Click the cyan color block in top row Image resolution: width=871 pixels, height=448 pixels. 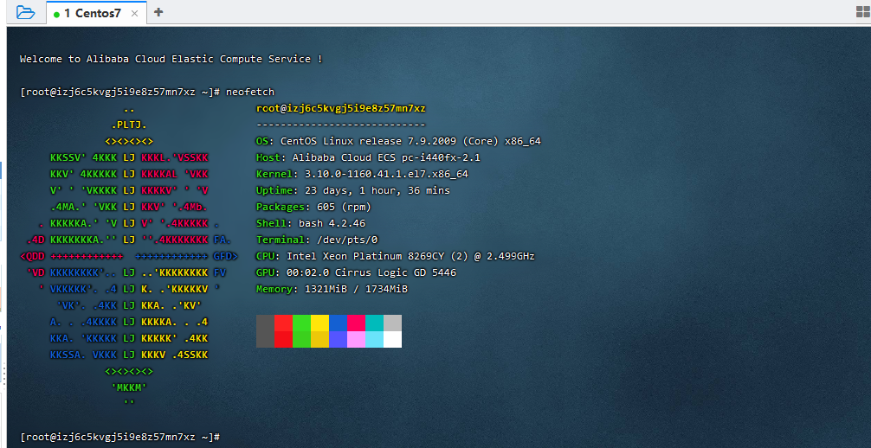pos(374,323)
